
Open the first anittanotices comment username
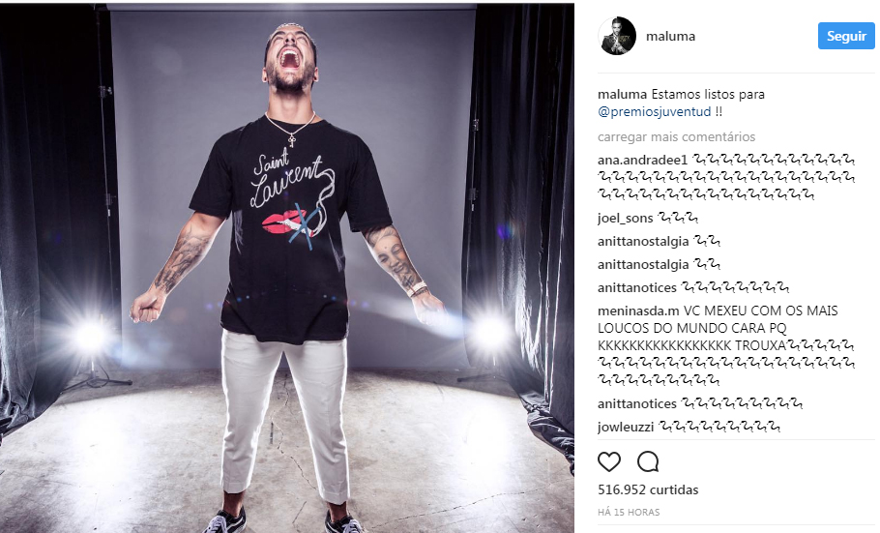637,287
